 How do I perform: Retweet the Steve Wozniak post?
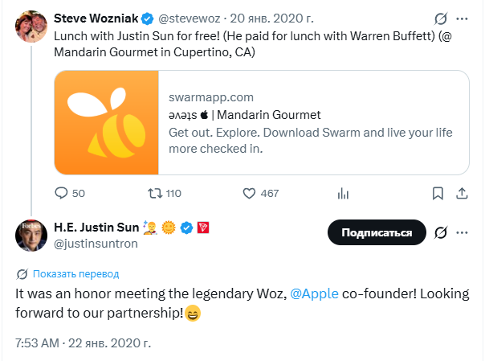point(155,193)
